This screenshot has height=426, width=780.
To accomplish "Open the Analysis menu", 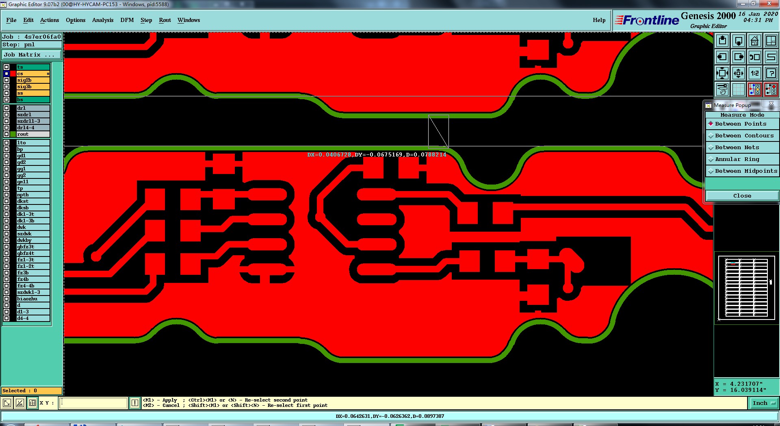I will (103, 20).
